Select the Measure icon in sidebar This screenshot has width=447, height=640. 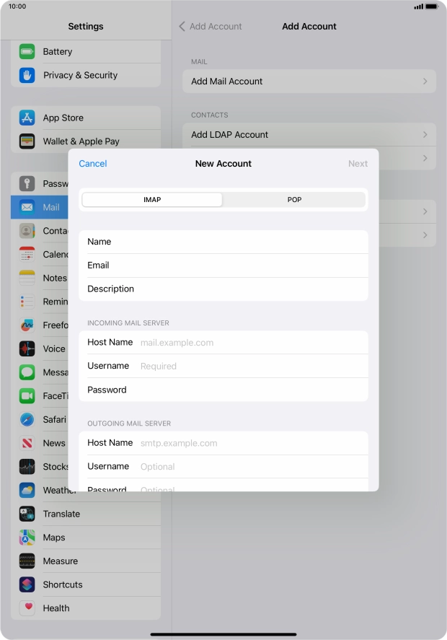pyautogui.click(x=27, y=561)
